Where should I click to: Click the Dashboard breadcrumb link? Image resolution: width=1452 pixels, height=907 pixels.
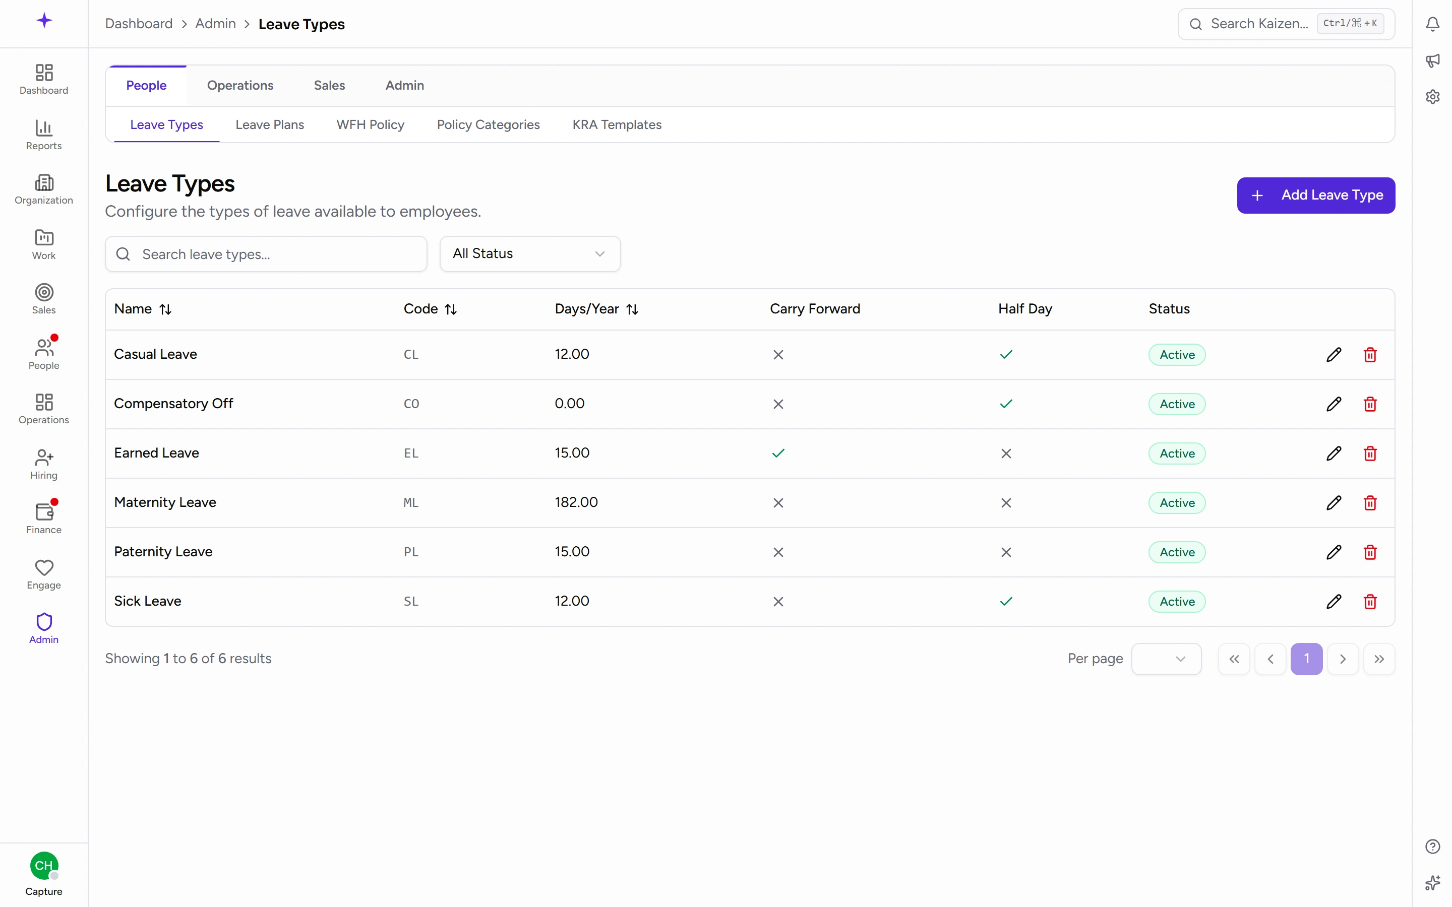pos(139,24)
